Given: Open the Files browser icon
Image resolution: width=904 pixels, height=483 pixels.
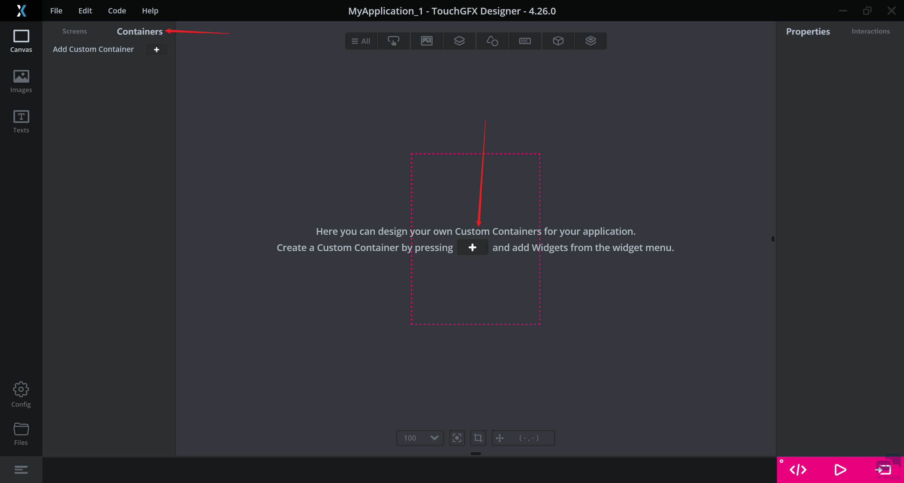Looking at the screenshot, I should tap(21, 434).
